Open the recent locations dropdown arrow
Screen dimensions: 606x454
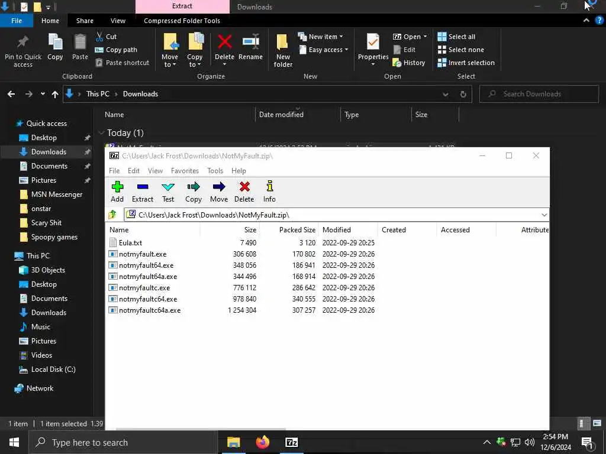pos(43,94)
